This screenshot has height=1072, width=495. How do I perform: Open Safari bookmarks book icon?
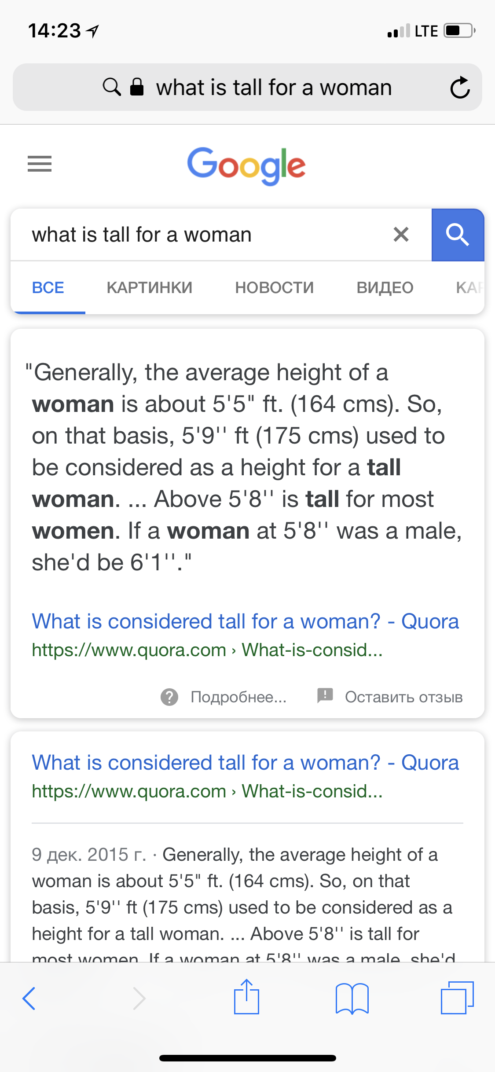click(x=352, y=998)
